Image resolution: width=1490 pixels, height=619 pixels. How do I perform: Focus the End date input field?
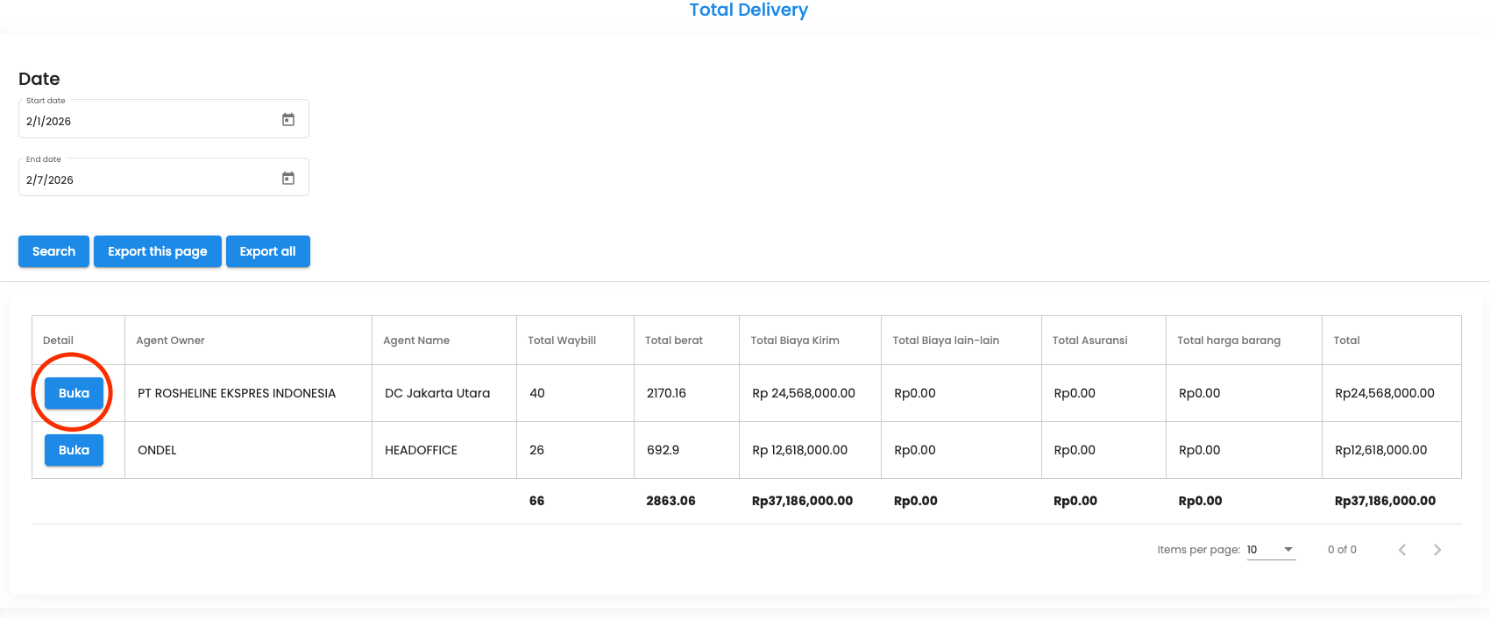(x=145, y=180)
